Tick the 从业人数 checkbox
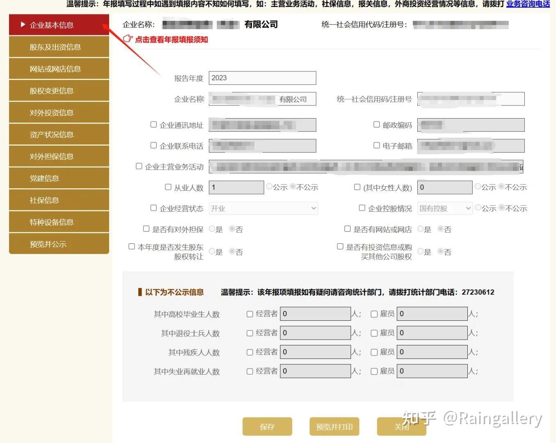556x443 pixels. (x=168, y=187)
